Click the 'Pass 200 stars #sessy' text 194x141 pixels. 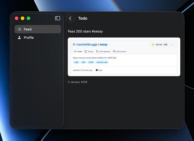85,31
